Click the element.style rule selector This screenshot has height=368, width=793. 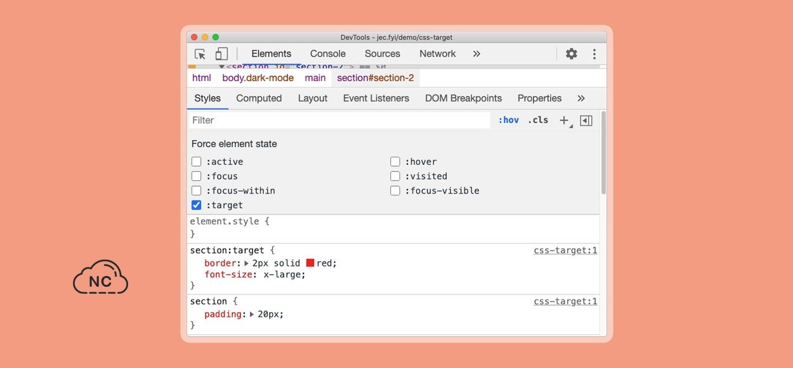225,221
